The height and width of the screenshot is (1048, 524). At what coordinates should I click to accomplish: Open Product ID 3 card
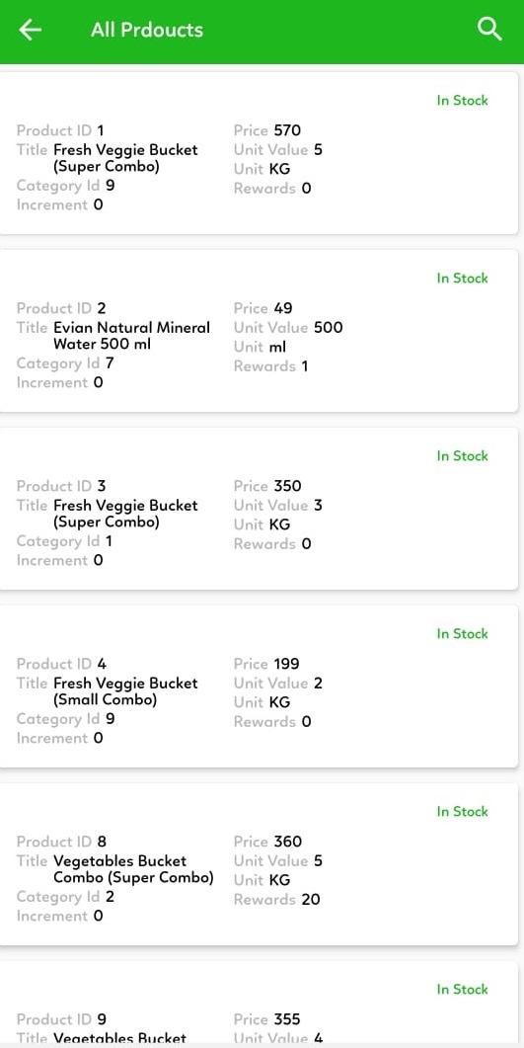tap(259, 509)
